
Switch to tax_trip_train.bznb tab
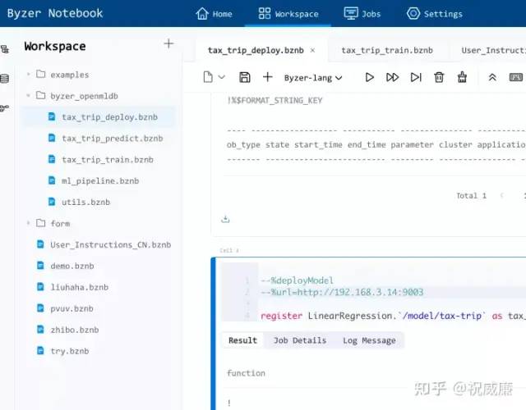(x=387, y=50)
